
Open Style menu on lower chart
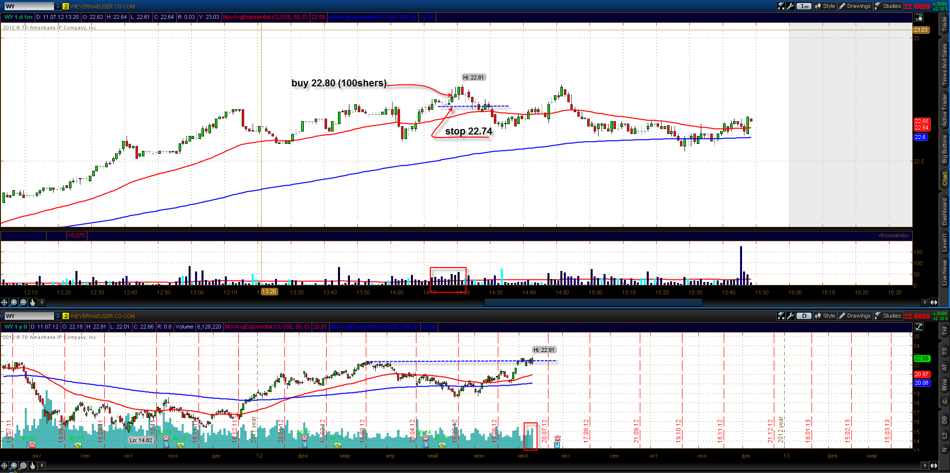click(825, 316)
